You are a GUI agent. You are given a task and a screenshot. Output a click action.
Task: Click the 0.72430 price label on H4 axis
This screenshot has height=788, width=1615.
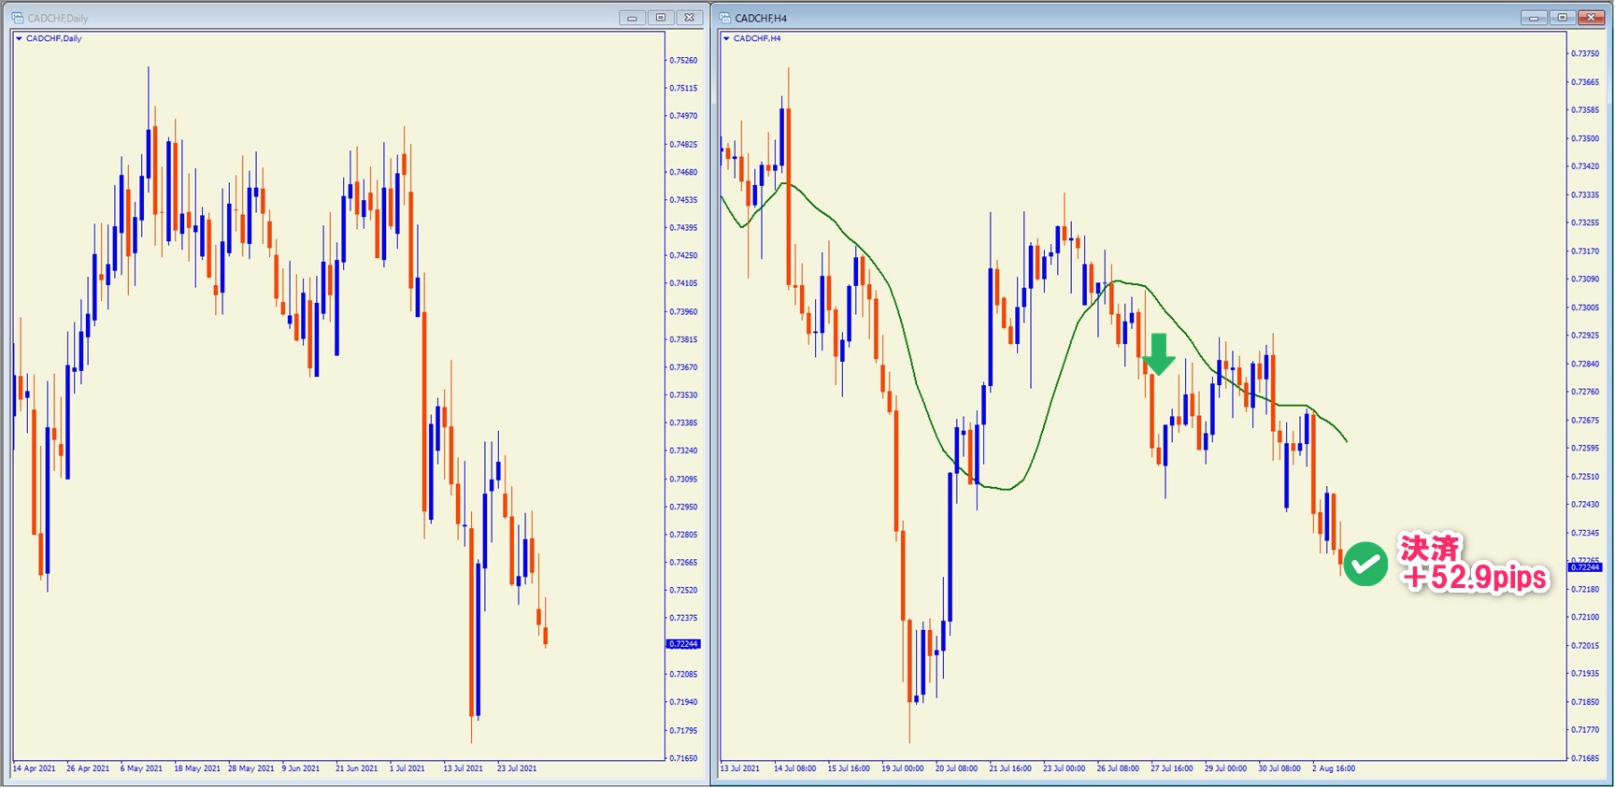pyautogui.click(x=1585, y=505)
